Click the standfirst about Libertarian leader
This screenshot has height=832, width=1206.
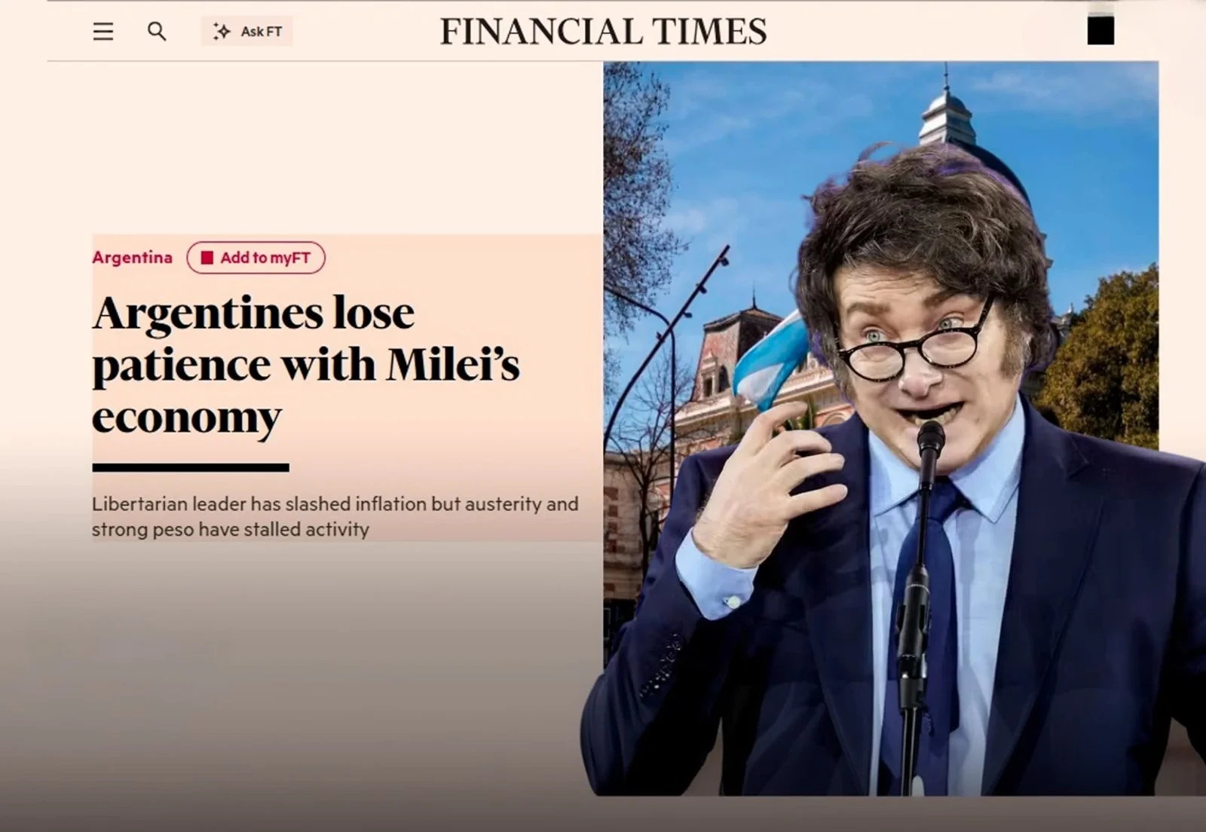point(335,516)
